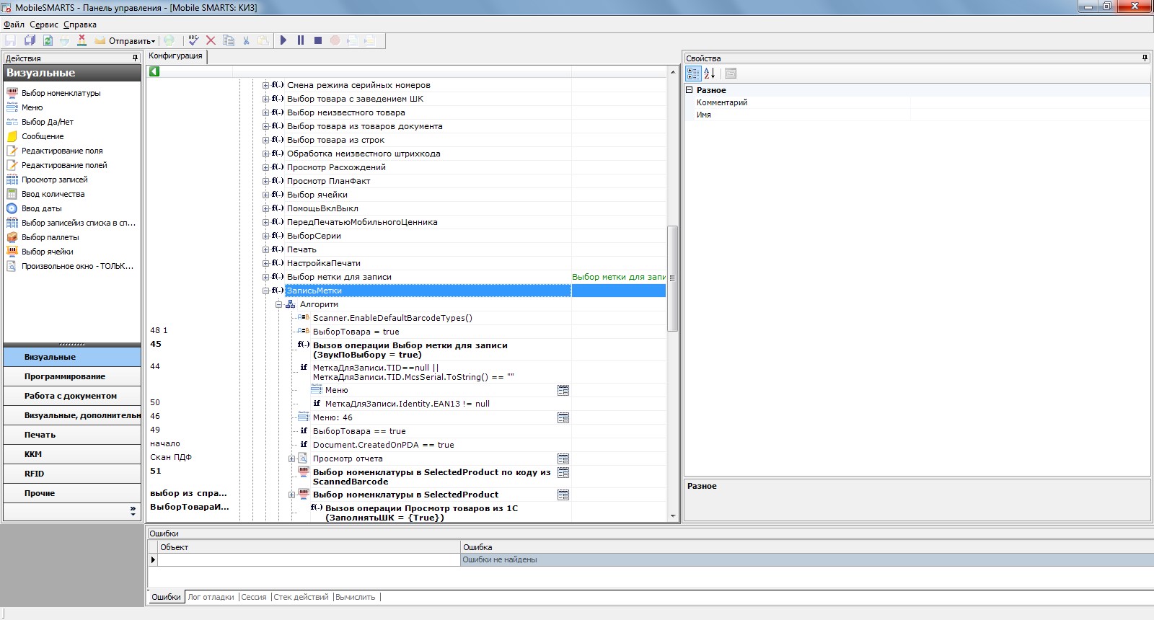Pause debugging with the Pause icon
Screen dimensions: 1154x620
(301, 40)
